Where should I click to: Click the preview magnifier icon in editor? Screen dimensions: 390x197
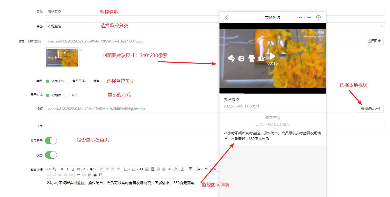click(54, 169)
